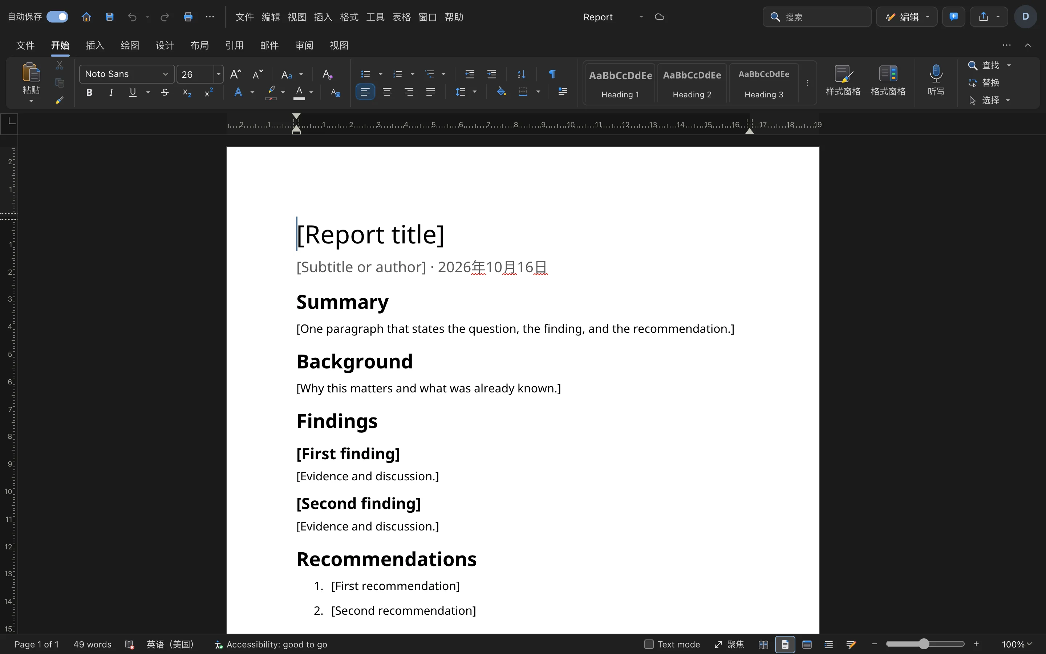The width and height of the screenshot is (1046, 654).
Task: Open the 表格 menu in menu bar
Action: [401, 17]
